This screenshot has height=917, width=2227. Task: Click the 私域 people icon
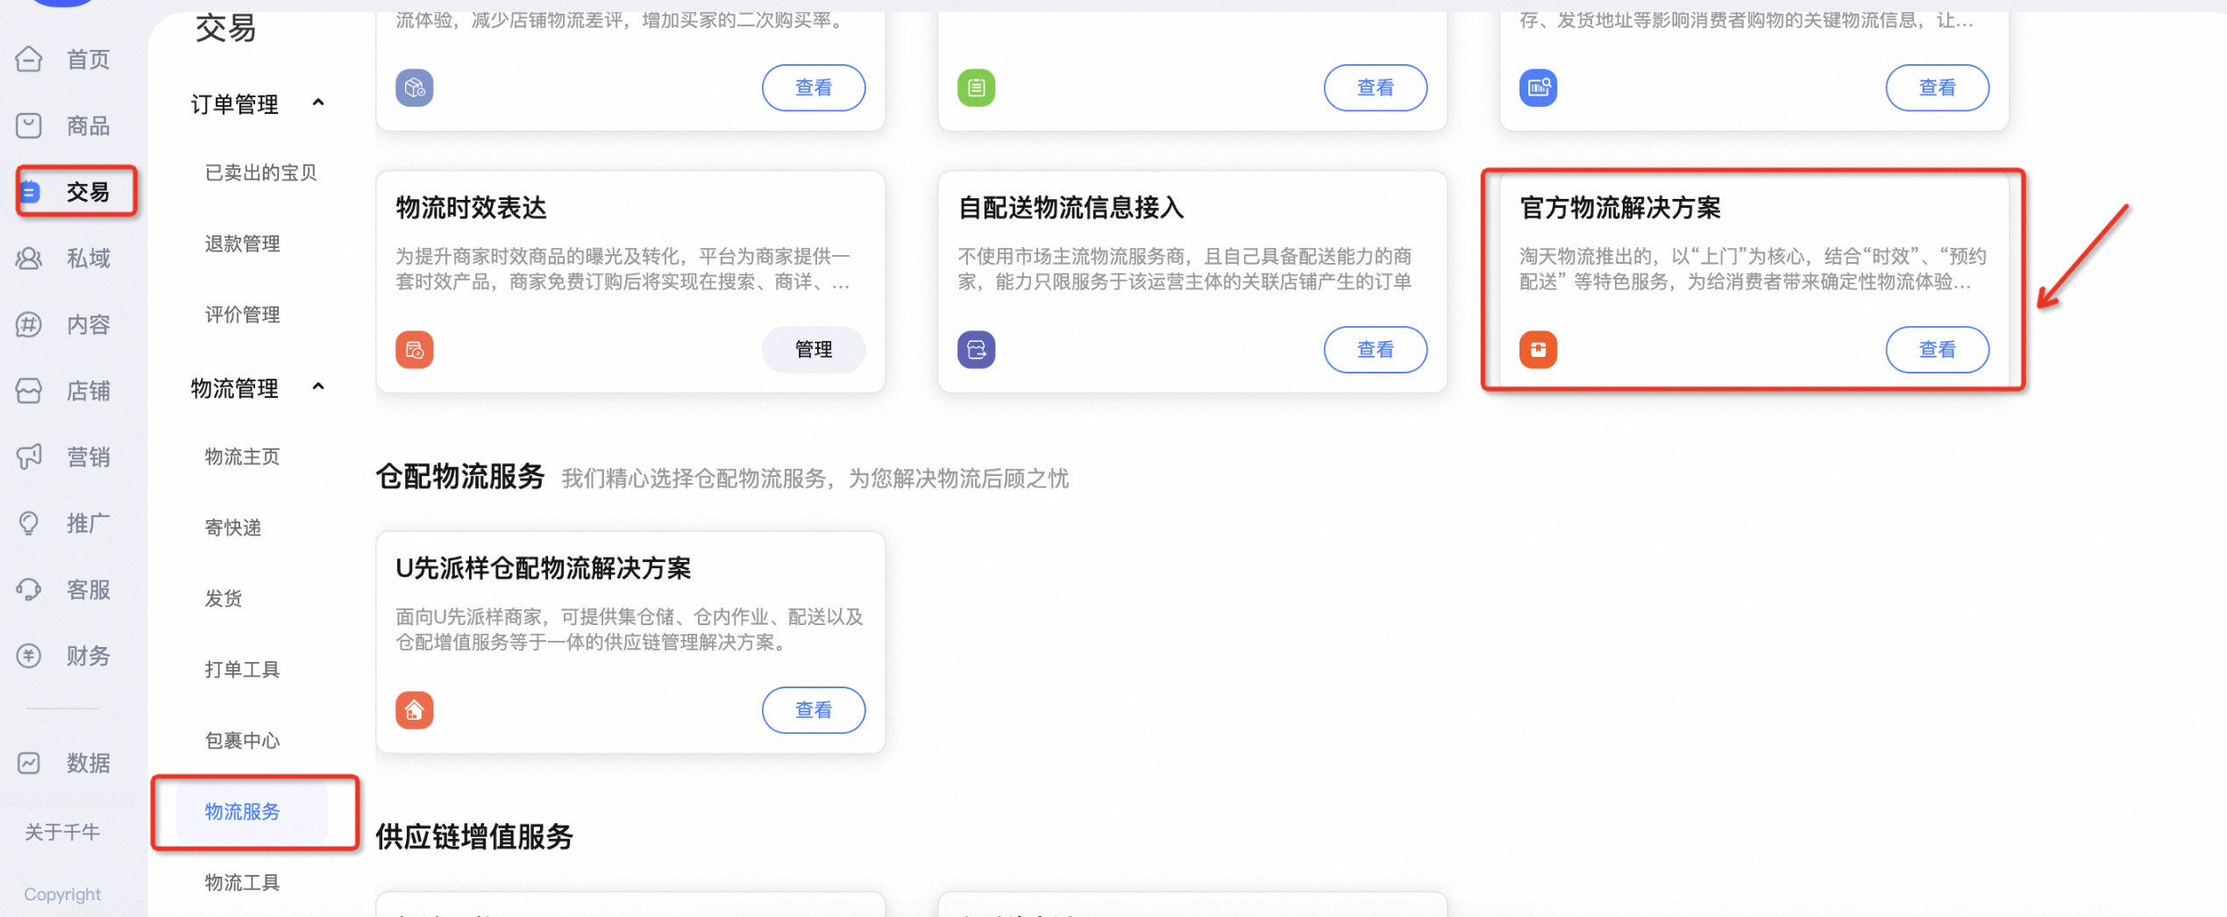coord(29,259)
